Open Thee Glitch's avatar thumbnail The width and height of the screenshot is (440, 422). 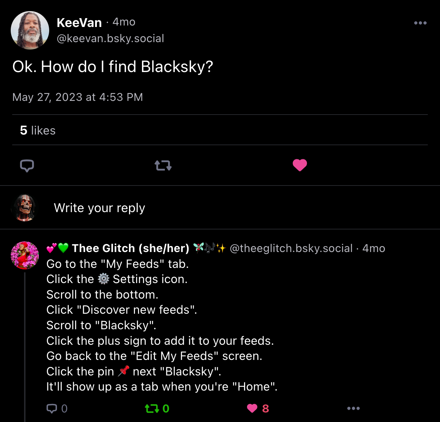point(24,255)
